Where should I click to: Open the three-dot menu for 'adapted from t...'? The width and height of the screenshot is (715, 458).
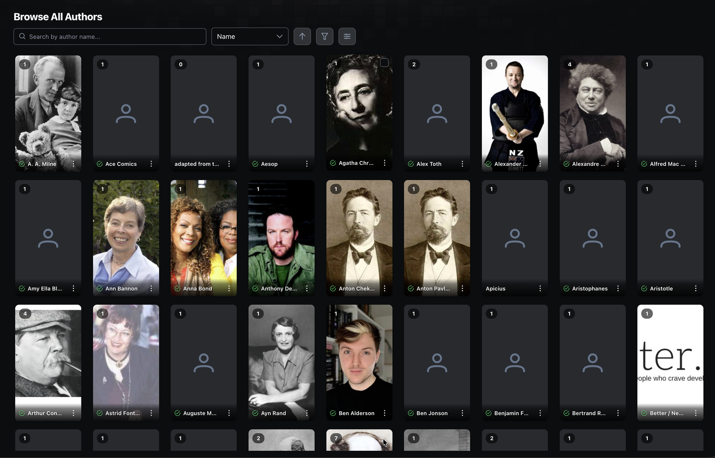(x=229, y=164)
